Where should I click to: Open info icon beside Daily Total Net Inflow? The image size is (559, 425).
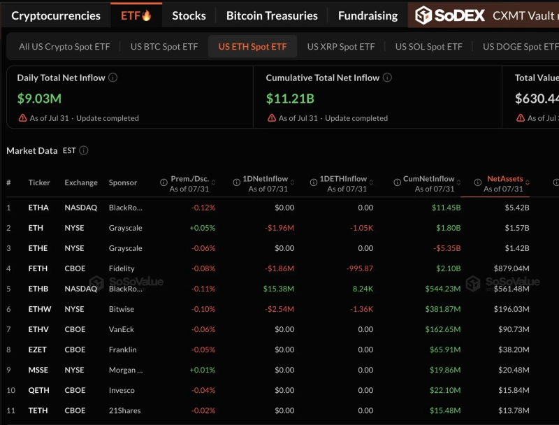112,78
